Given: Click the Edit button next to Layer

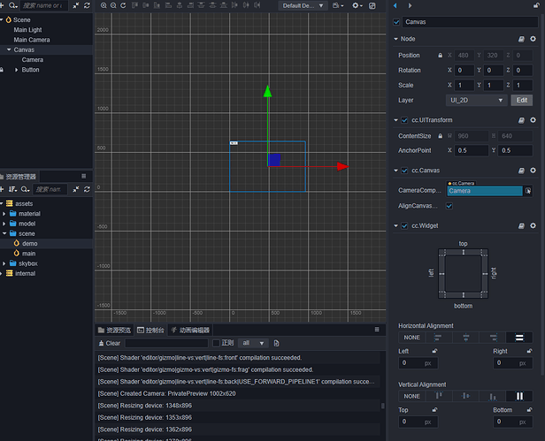Looking at the screenshot, I should point(522,101).
